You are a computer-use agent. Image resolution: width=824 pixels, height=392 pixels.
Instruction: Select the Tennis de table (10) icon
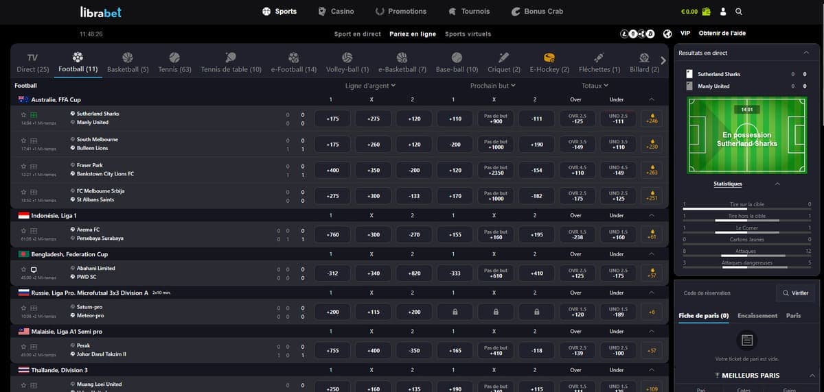point(231,58)
